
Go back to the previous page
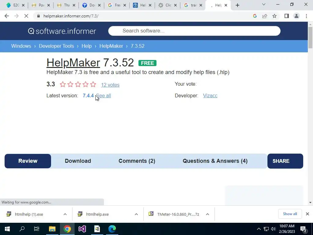click(7, 16)
